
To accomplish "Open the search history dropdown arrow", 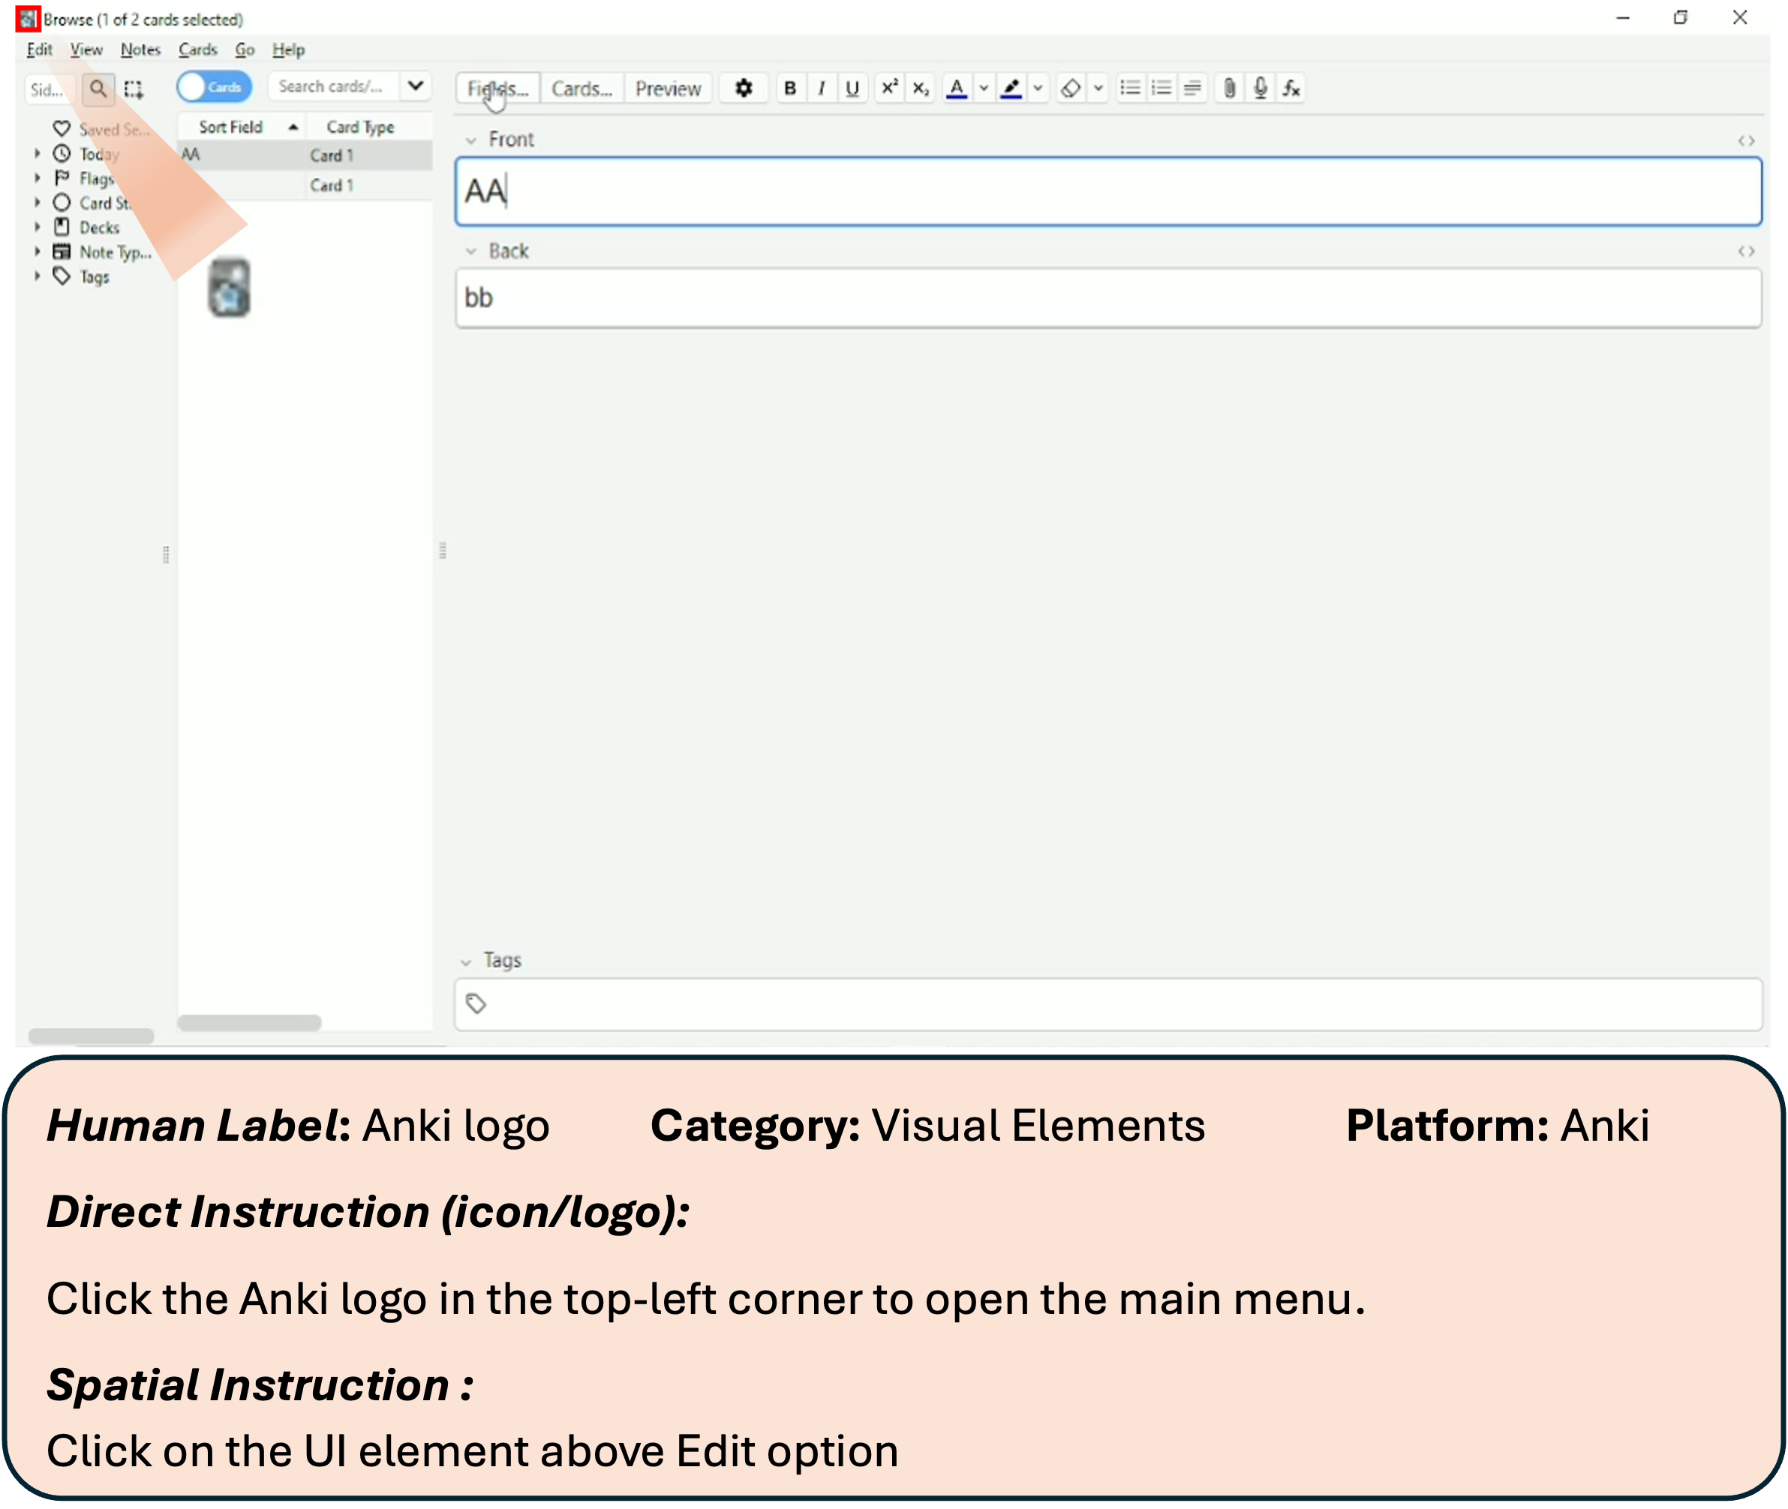I will 415,86.
